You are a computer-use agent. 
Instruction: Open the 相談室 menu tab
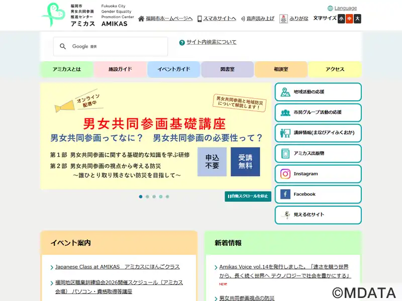coord(281,69)
